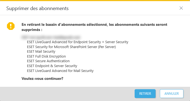Click the yellow warning exclamation icon

click(x=11, y=26)
